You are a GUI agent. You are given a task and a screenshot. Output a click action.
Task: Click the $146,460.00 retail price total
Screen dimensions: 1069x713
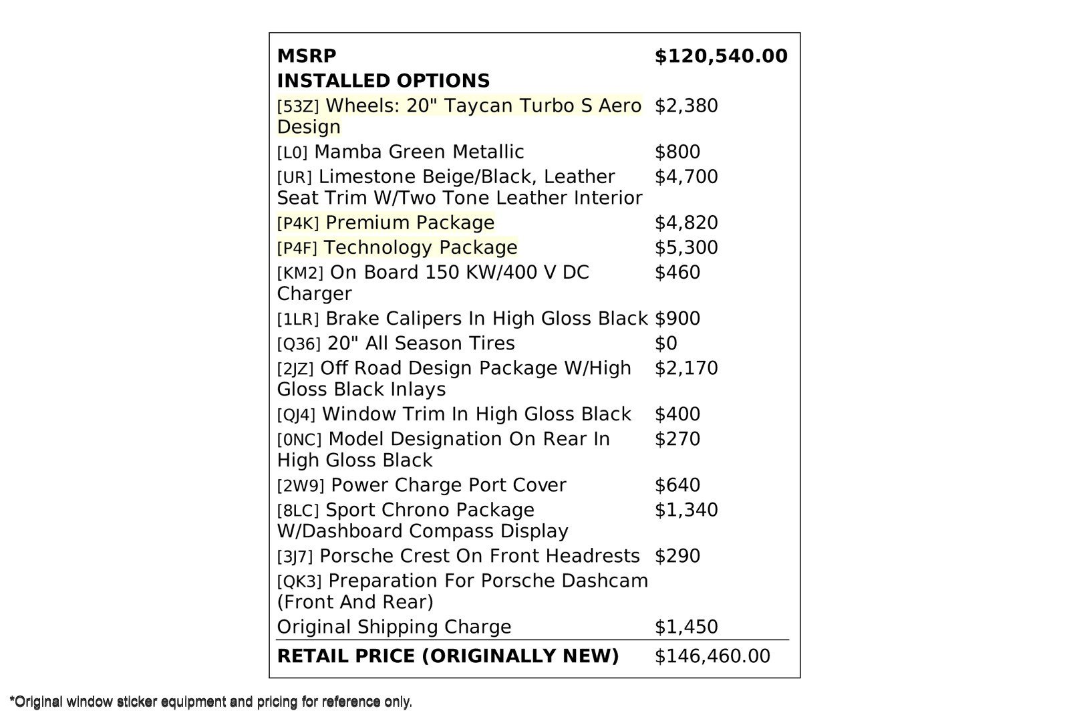(x=712, y=656)
